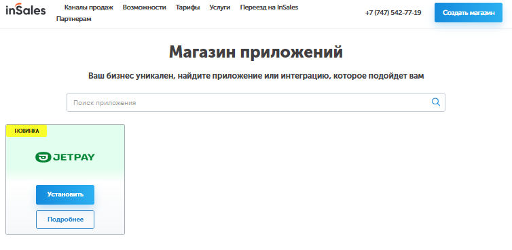Click the orange arc accent above the inSales logo

pos(18,5)
